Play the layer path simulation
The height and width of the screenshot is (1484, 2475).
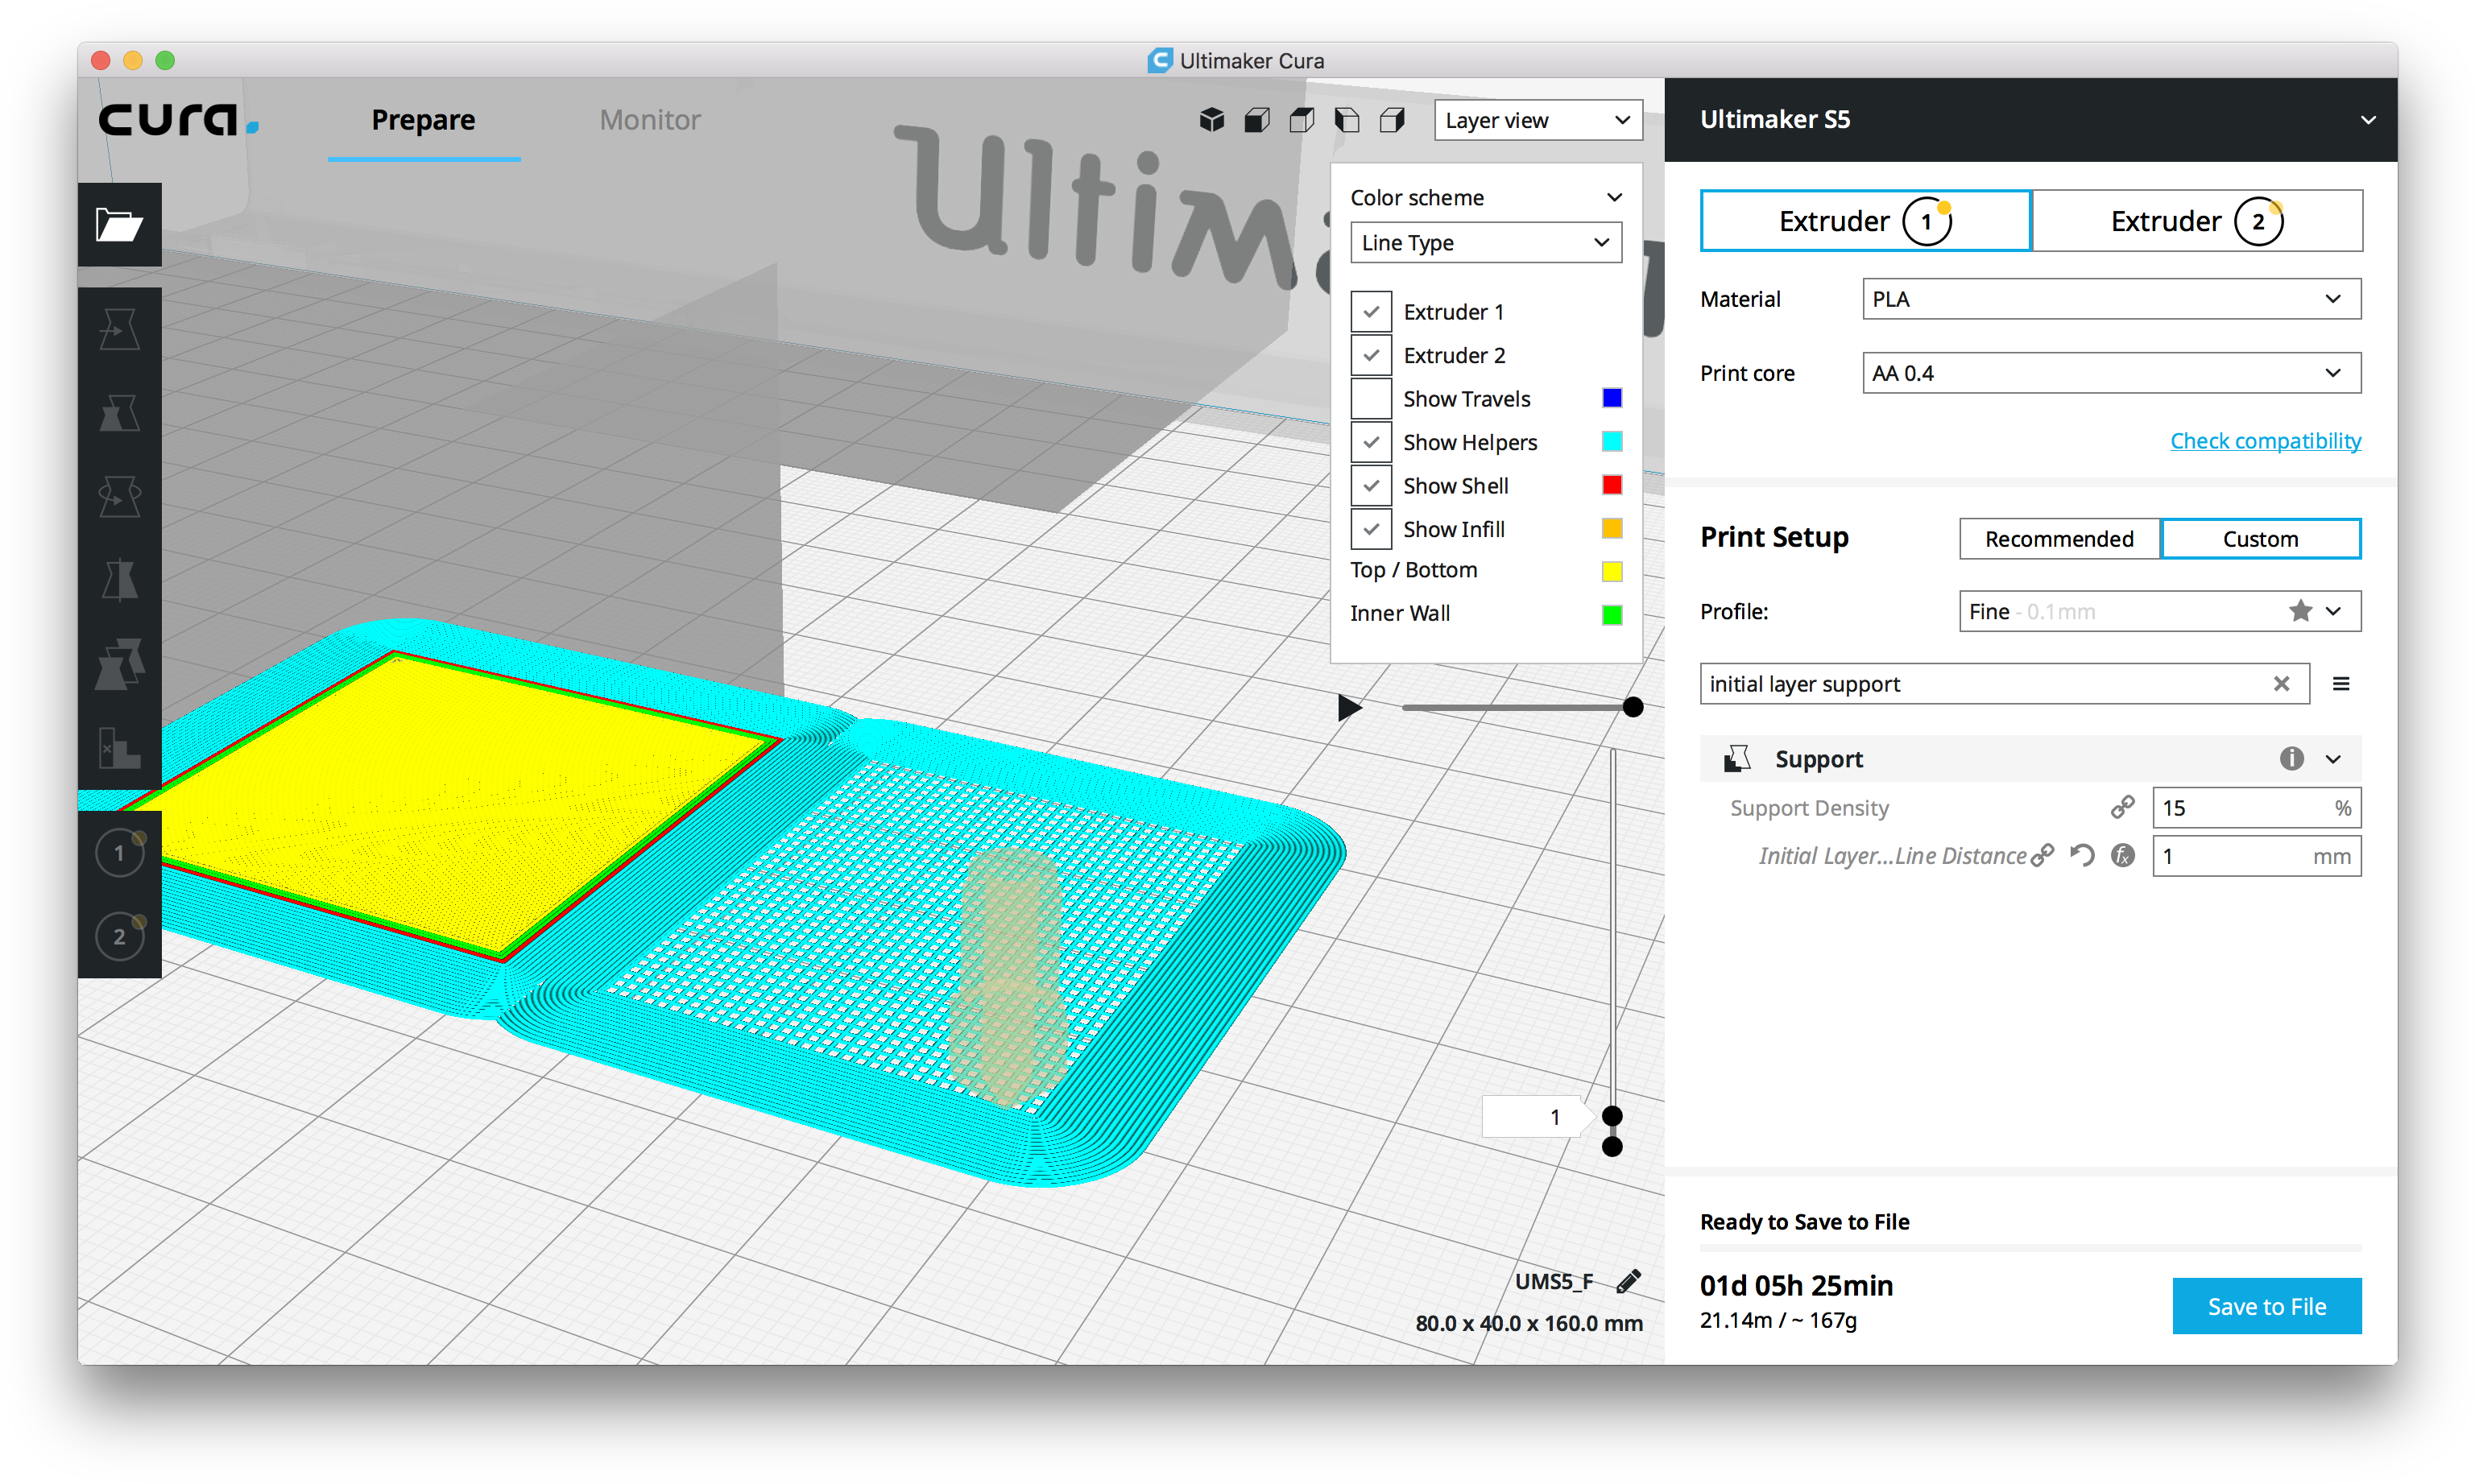(1349, 708)
